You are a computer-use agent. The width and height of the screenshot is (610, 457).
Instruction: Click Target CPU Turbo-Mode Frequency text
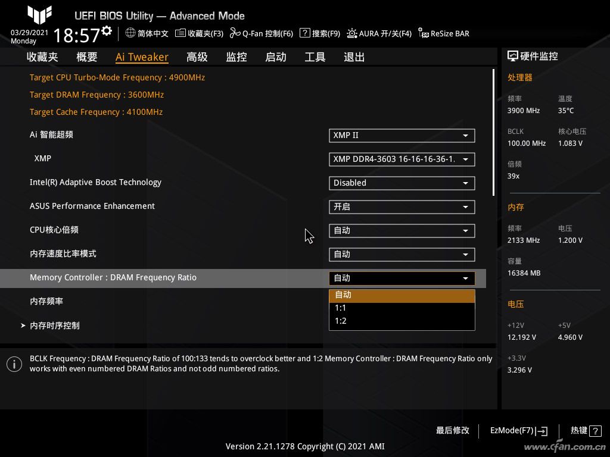(117, 77)
